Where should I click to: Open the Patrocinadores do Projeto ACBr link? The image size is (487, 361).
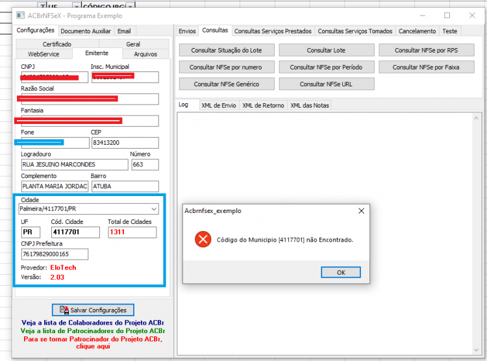click(93, 330)
